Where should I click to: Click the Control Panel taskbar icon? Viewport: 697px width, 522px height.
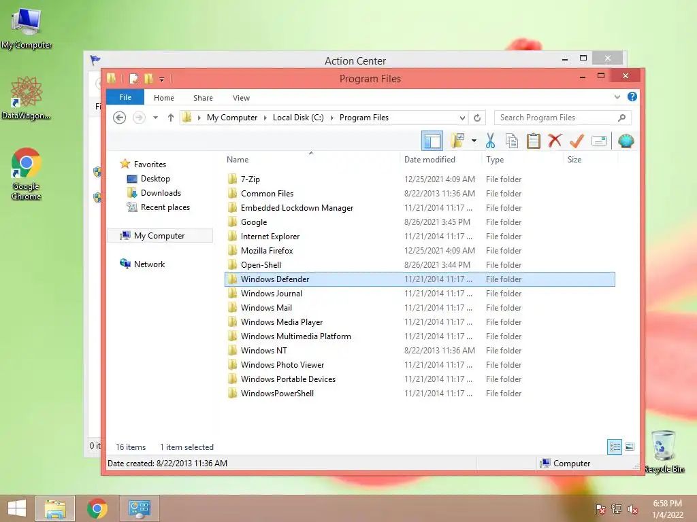(x=139, y=508)
